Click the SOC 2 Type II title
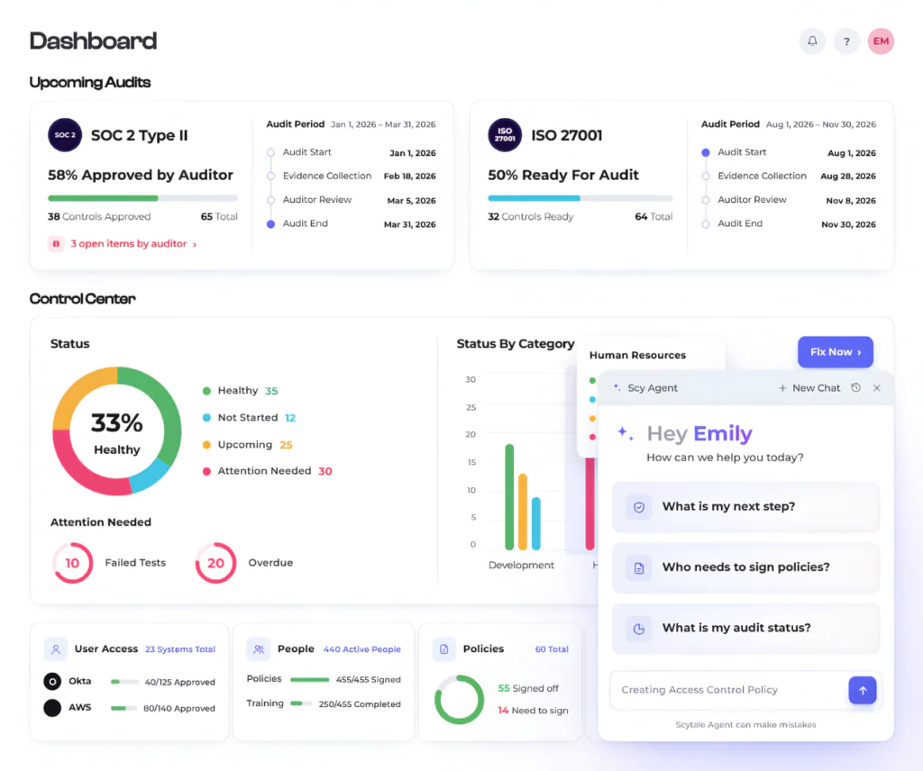The width and height of the screenshot is (923, 771). tap(140, 135)
